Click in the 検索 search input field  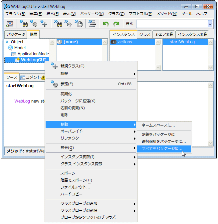(171, 24)
